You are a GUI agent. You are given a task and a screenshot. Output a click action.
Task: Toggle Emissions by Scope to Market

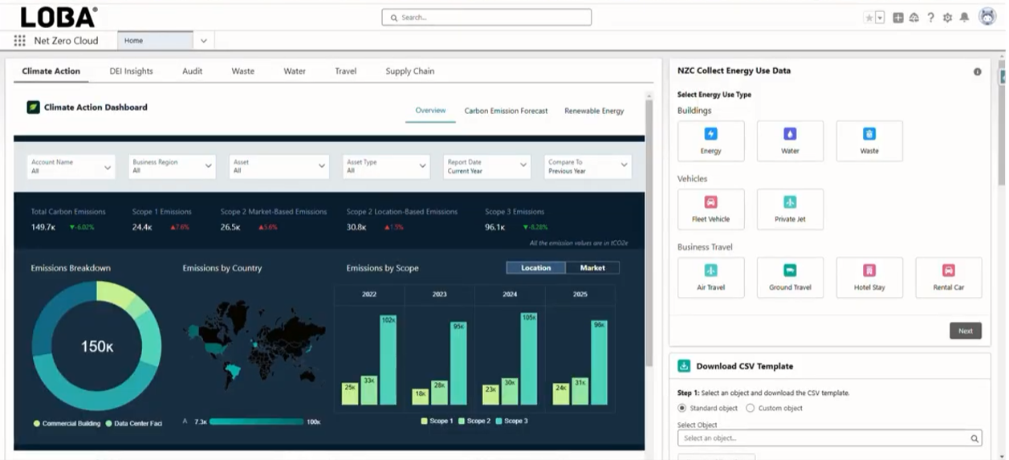point(592,267)
